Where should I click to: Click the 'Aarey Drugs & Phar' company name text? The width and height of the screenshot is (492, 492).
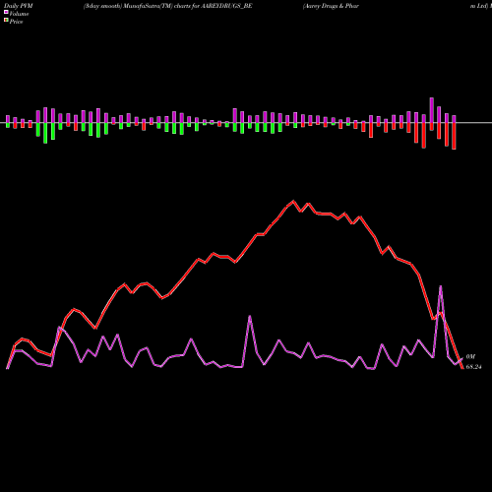coord(331,6)
